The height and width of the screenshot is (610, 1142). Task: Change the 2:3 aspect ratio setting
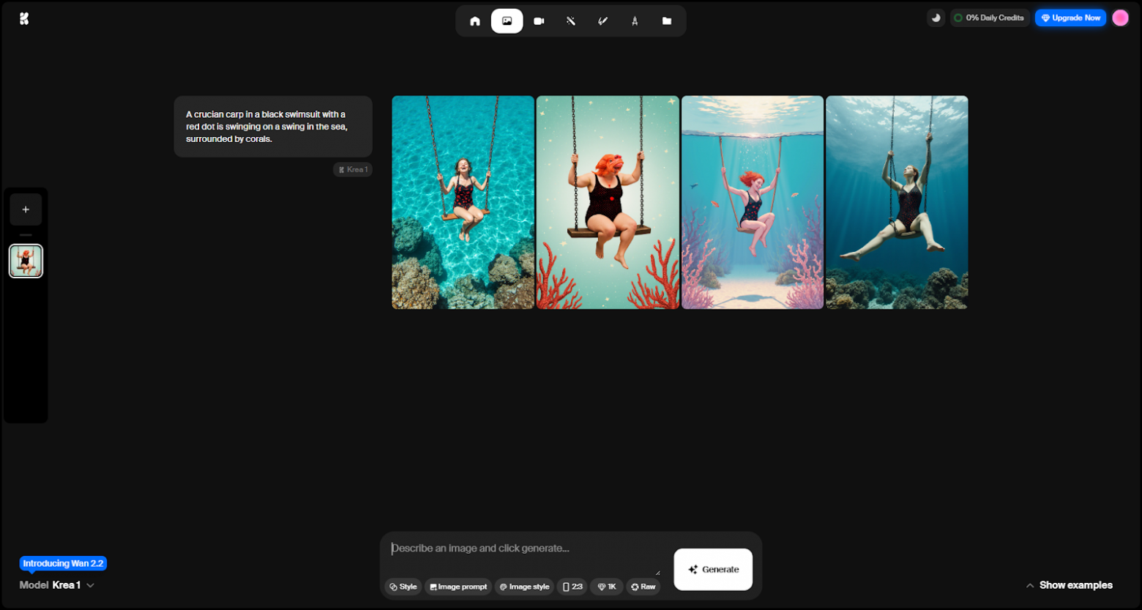(x=572, y=587)
